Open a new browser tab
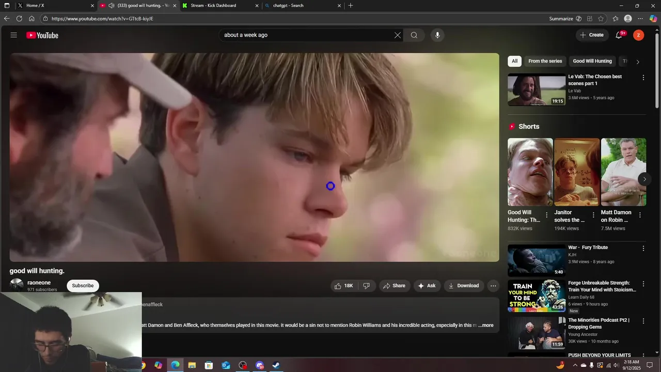 351,6
